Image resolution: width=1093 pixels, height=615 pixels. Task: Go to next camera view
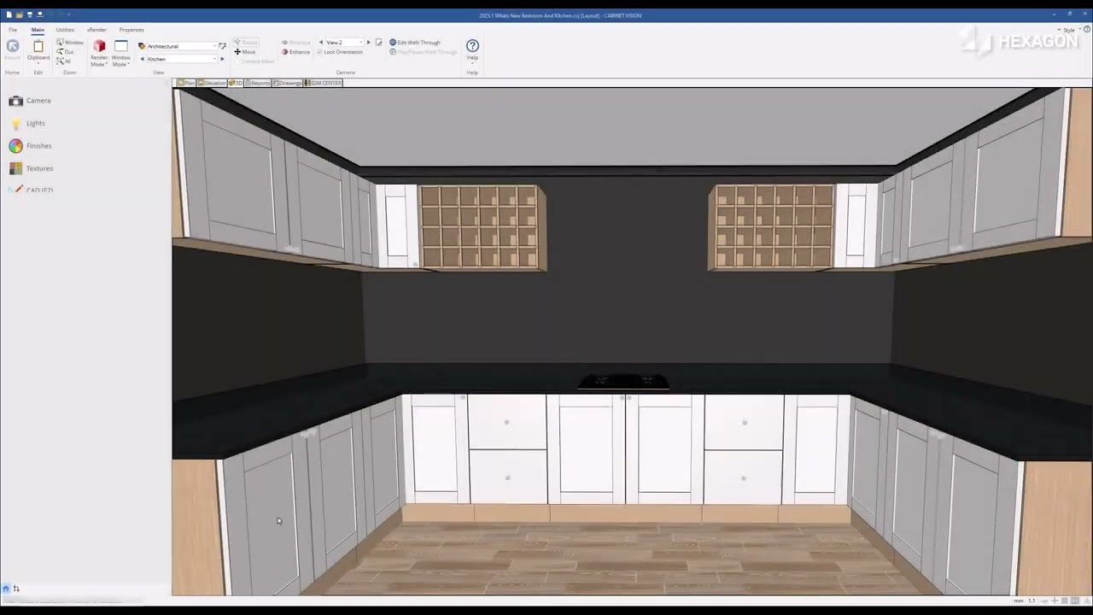[369, 42]
